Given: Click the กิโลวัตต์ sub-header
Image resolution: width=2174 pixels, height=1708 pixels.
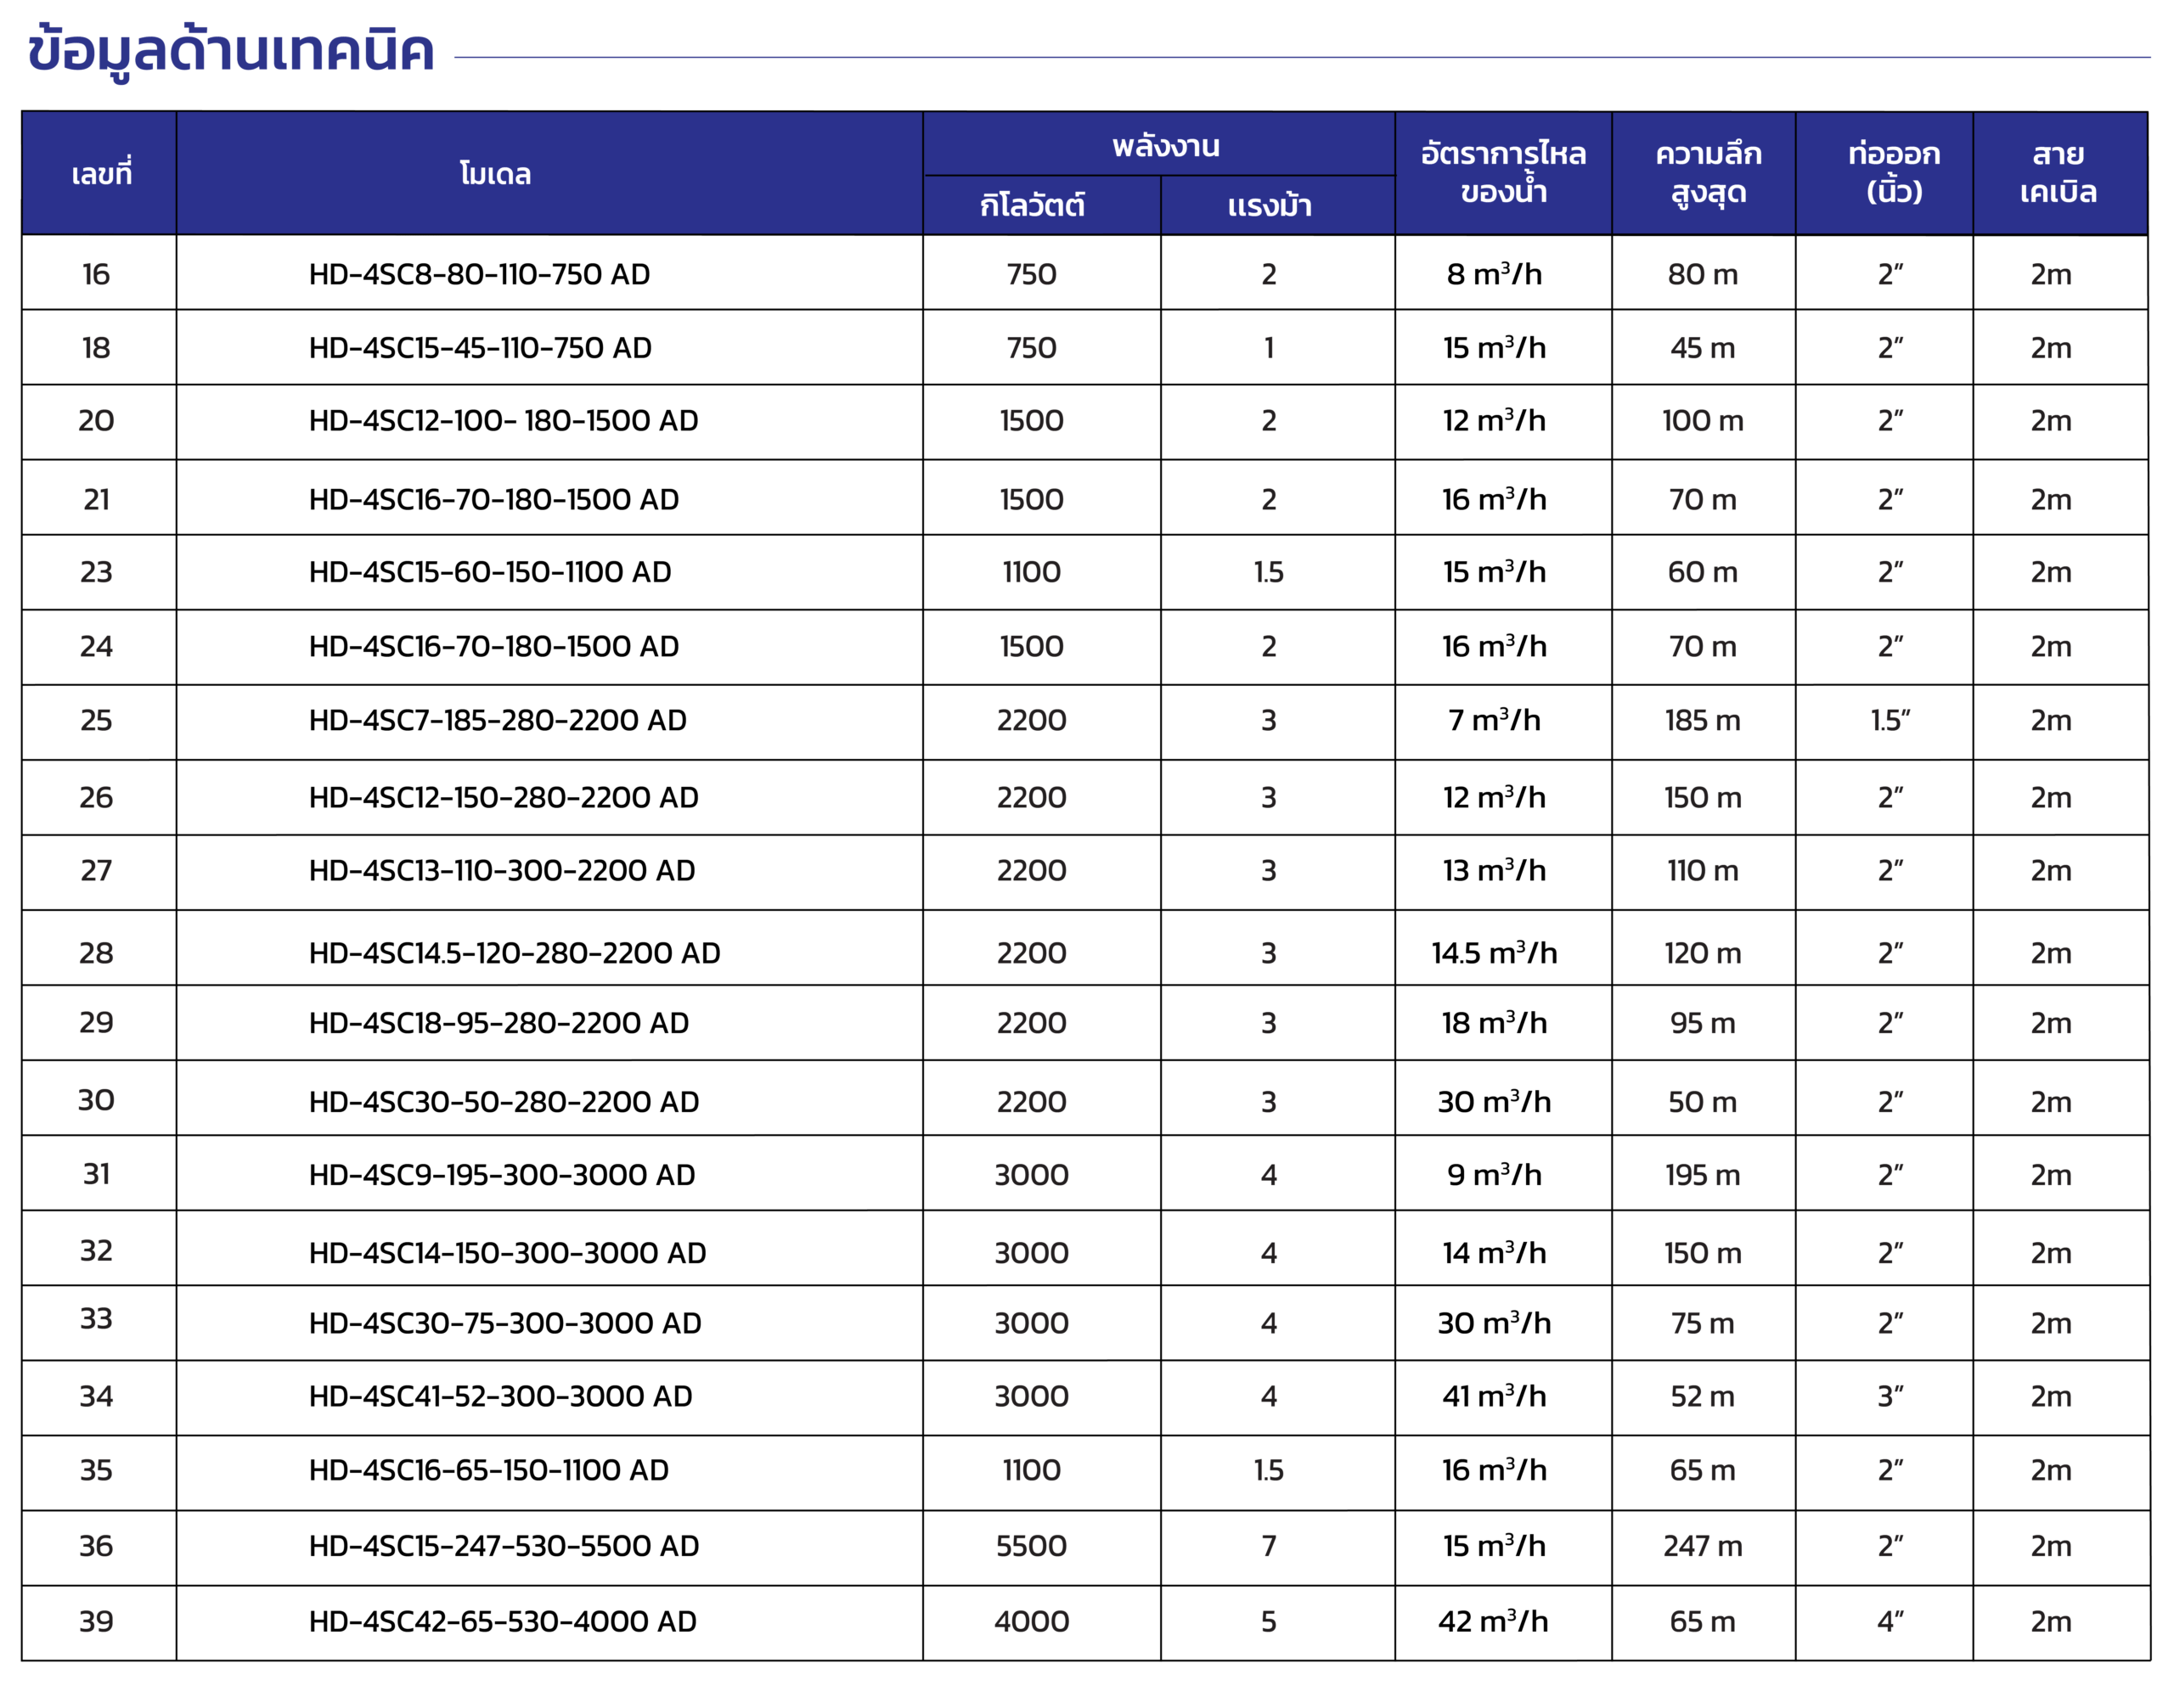Looking at the screenshot, I should click(1032, 206).
